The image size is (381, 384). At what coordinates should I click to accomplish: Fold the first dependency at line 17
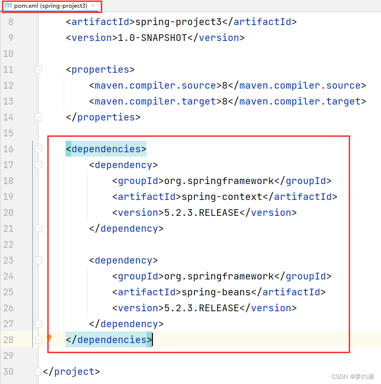tap(38, 165)
